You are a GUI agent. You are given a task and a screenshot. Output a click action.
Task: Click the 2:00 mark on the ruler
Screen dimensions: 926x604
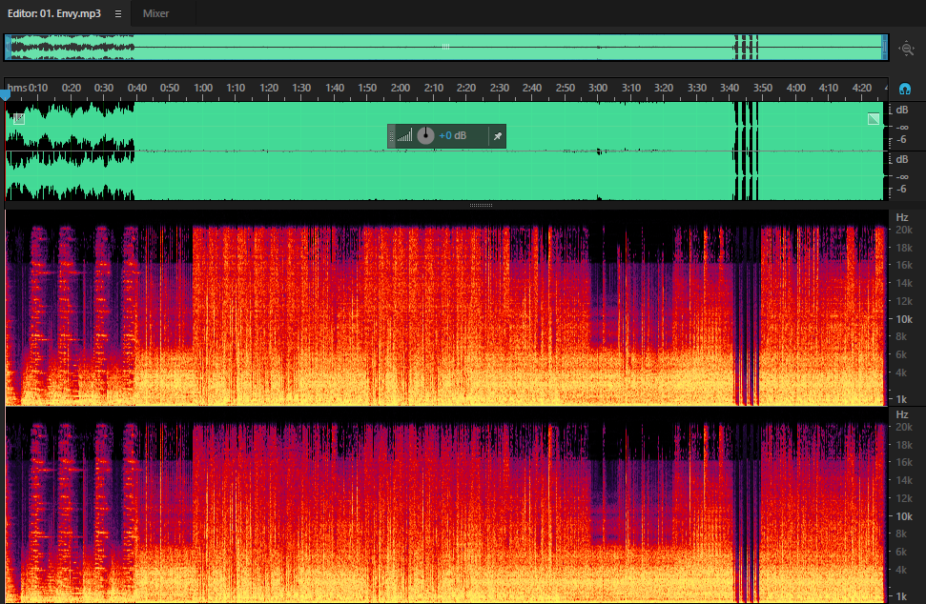click(x=401, y=88)
